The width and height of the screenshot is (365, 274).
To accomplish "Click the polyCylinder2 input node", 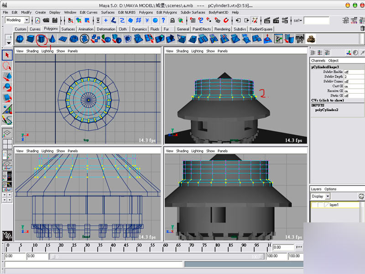I will [x=327, y=110].
